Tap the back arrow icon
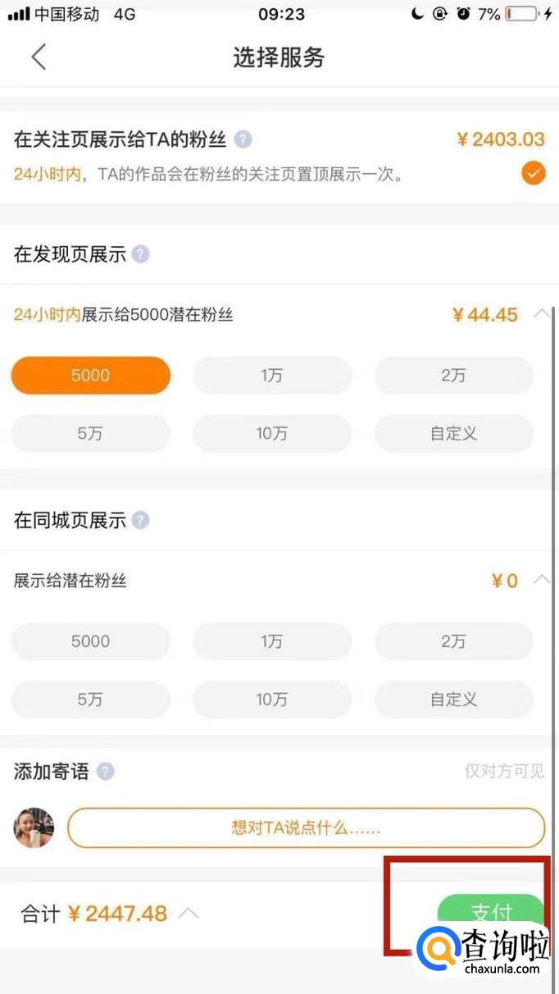Image resolution: width=559 pixels, height=994 pixels. (x=39, y=57)
